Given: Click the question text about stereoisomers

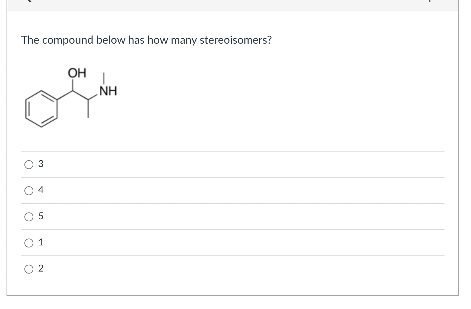Looking at the screenshot, I should point(146,40).
